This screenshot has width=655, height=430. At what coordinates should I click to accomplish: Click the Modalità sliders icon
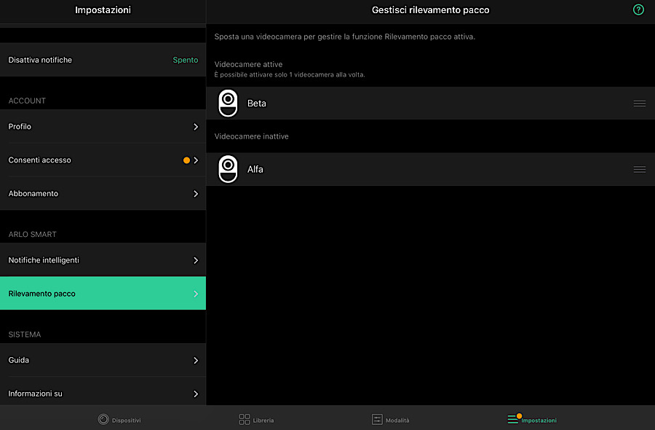(377, 419)
